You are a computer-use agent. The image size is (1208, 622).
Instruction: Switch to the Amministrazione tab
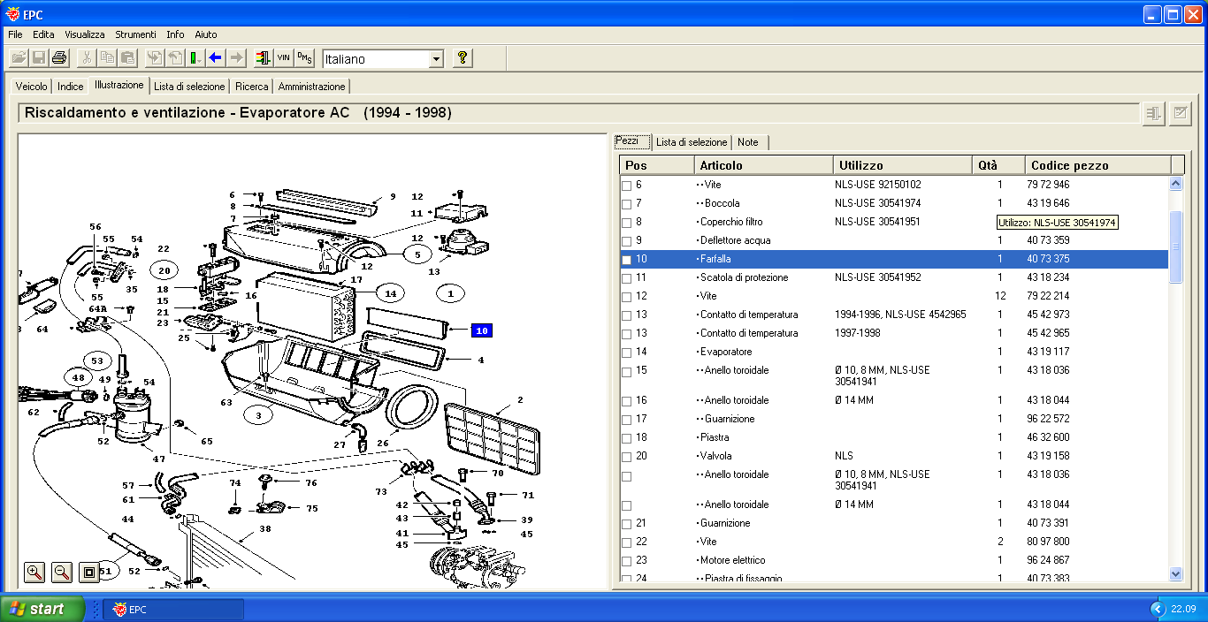coord(311,87)
